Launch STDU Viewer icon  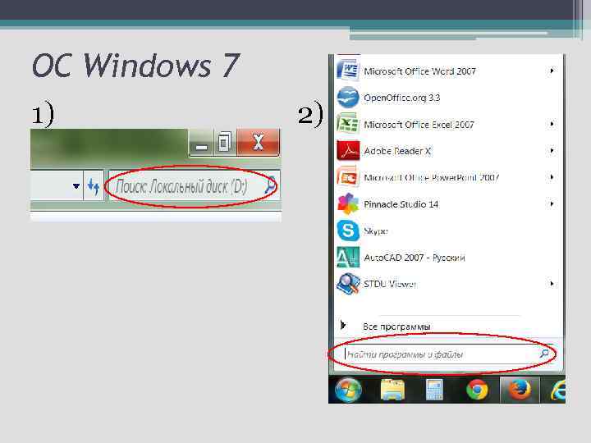coord(348,284)
